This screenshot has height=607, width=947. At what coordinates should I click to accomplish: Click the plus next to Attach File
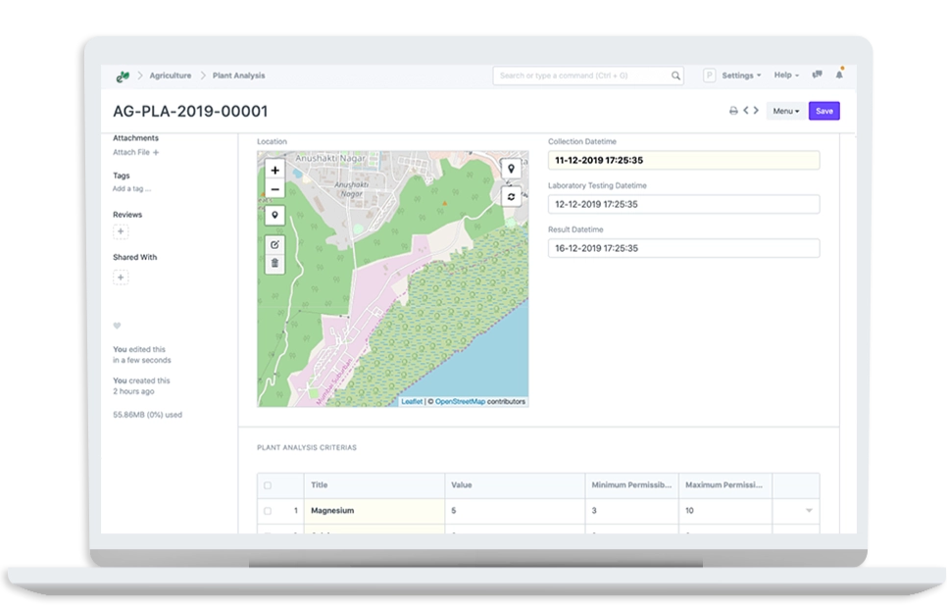[156, 153]
